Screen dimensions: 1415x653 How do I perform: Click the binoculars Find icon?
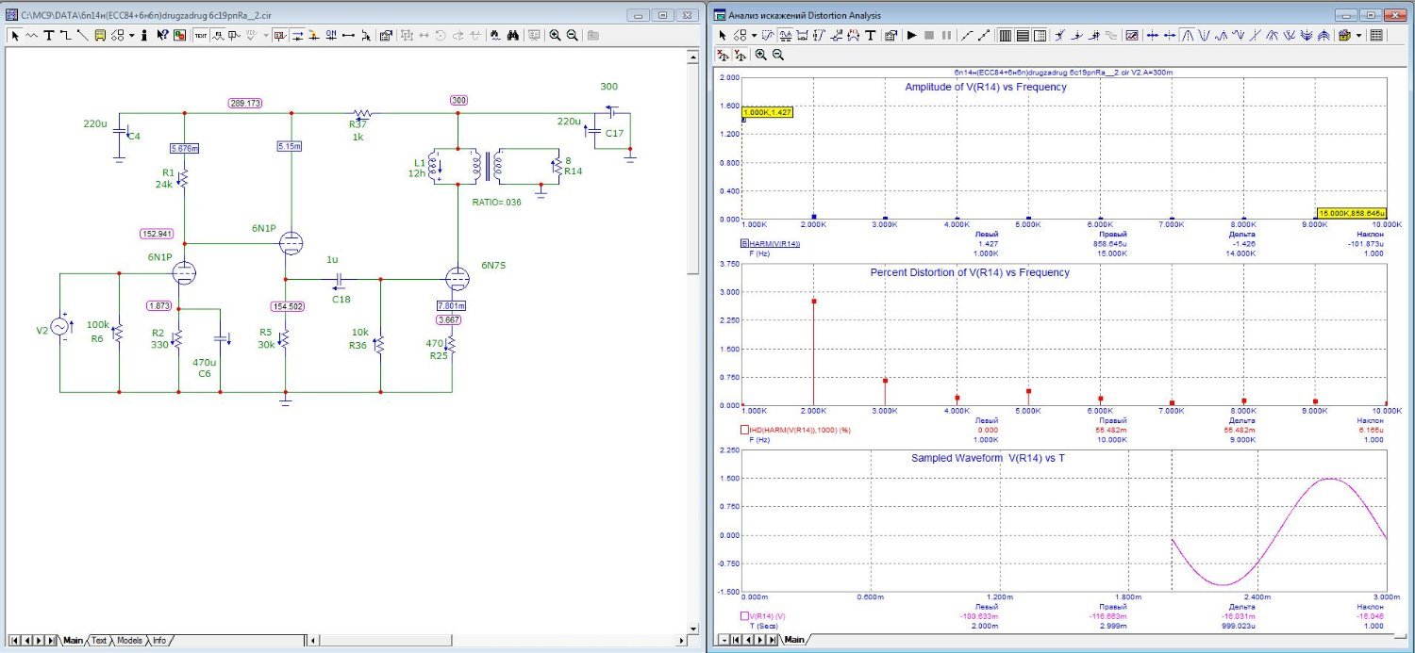click(x=513, y=35)
